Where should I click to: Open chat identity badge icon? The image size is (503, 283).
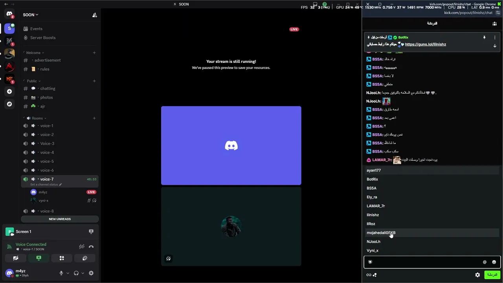370,262
